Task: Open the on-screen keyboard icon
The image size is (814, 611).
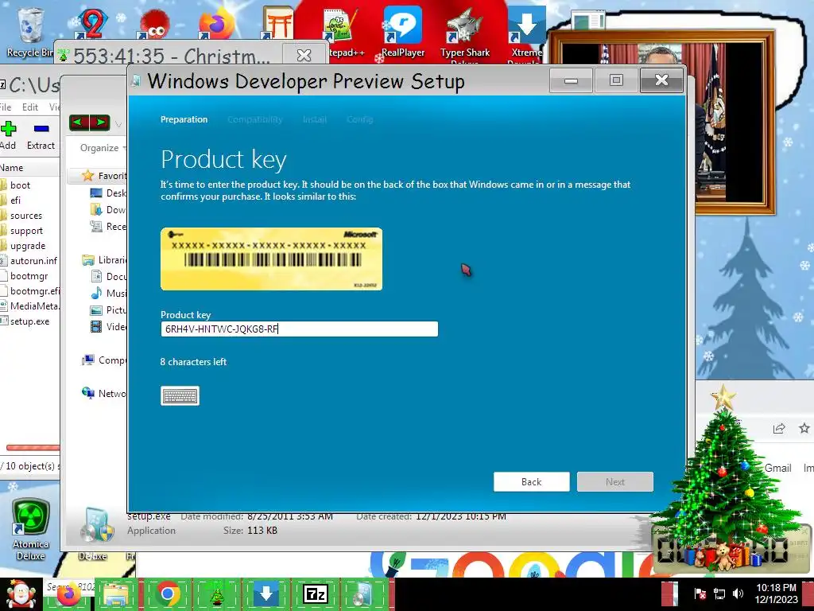Action: pyautogui.click(x=180, y=396)
